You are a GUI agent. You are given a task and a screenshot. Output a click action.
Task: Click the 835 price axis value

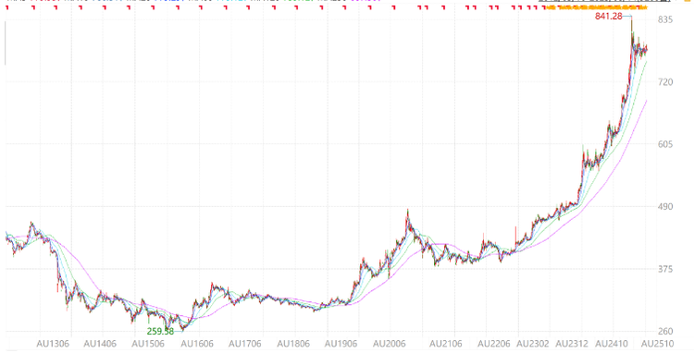pos(664,20)
